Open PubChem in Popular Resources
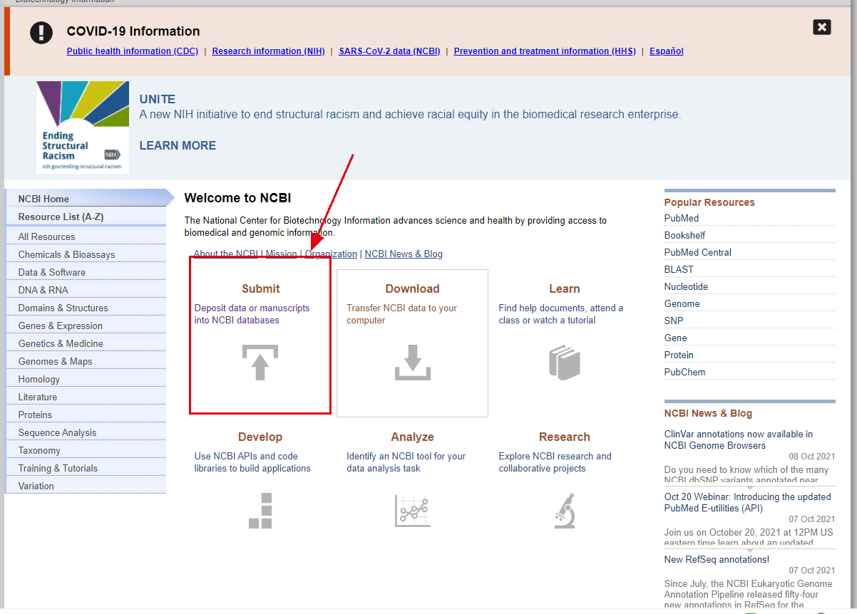This screenshot has width=857, height=614. 685,372
